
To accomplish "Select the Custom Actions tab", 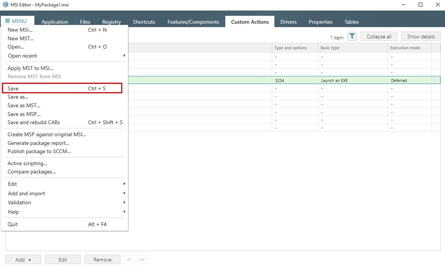I will [x=250, y=22].
